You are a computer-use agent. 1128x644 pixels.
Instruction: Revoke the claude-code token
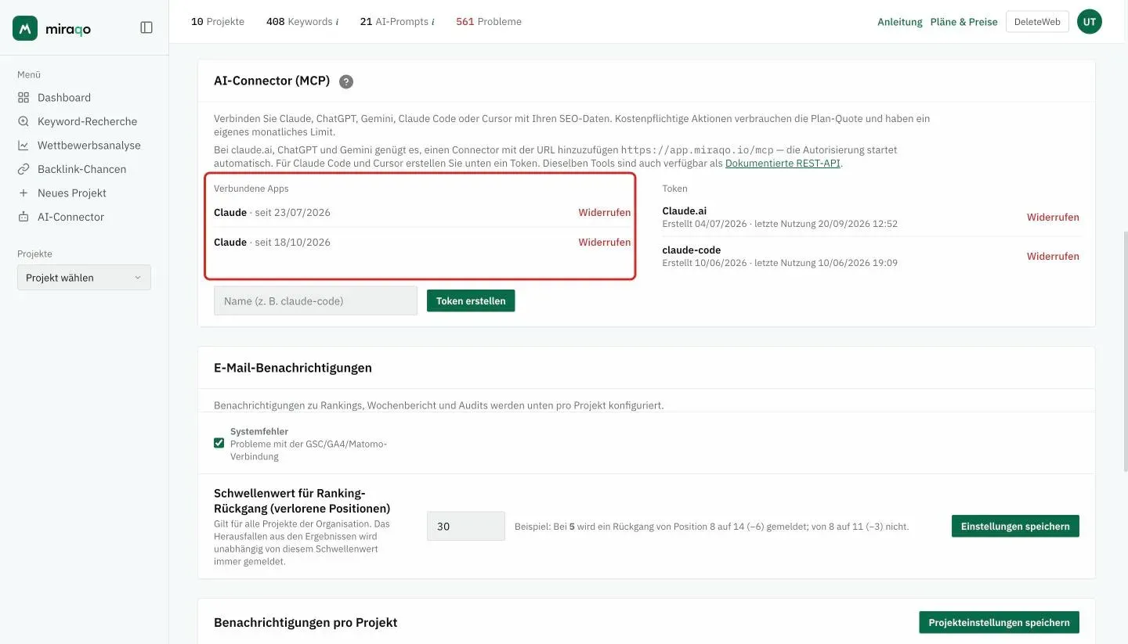pyautogui.click(x=1053, y=257)
